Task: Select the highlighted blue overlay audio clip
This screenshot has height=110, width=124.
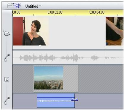Action: click(x=56, y=100)
